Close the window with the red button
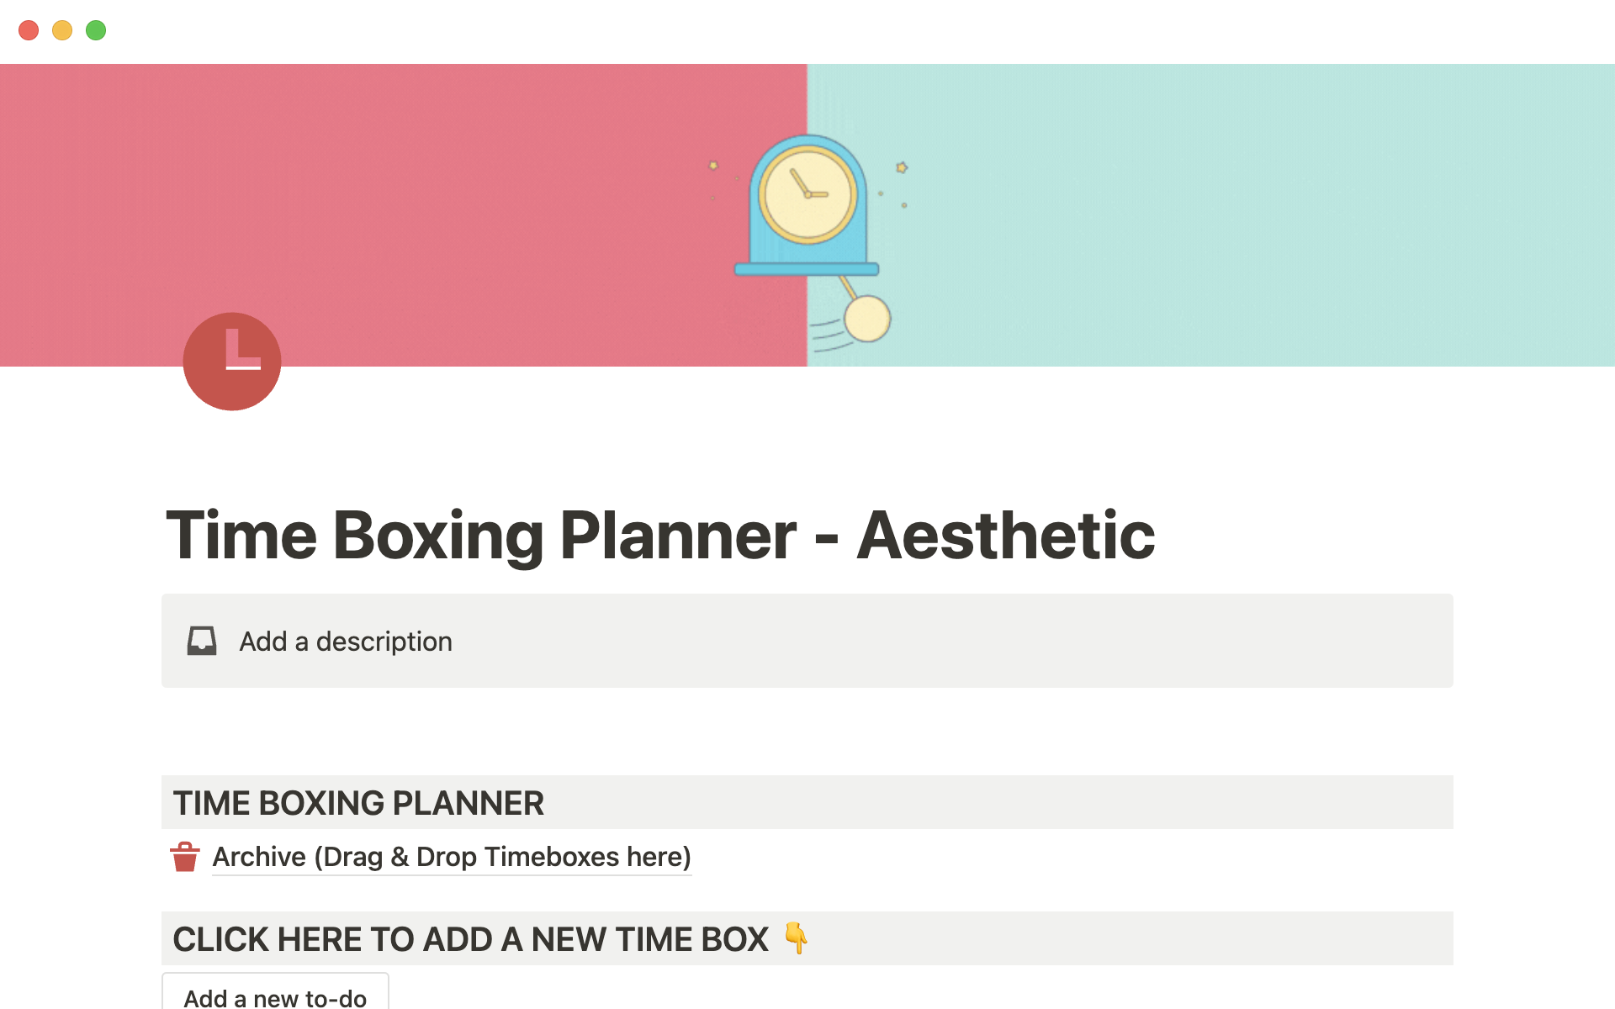The image size is (1615, 1009). pyautogui.click(x=29, y=30)
